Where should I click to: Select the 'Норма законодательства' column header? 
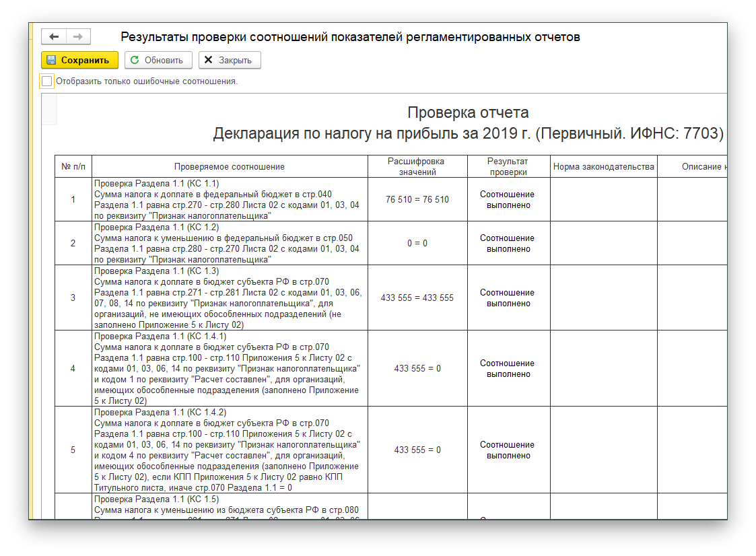click(603, 166)
